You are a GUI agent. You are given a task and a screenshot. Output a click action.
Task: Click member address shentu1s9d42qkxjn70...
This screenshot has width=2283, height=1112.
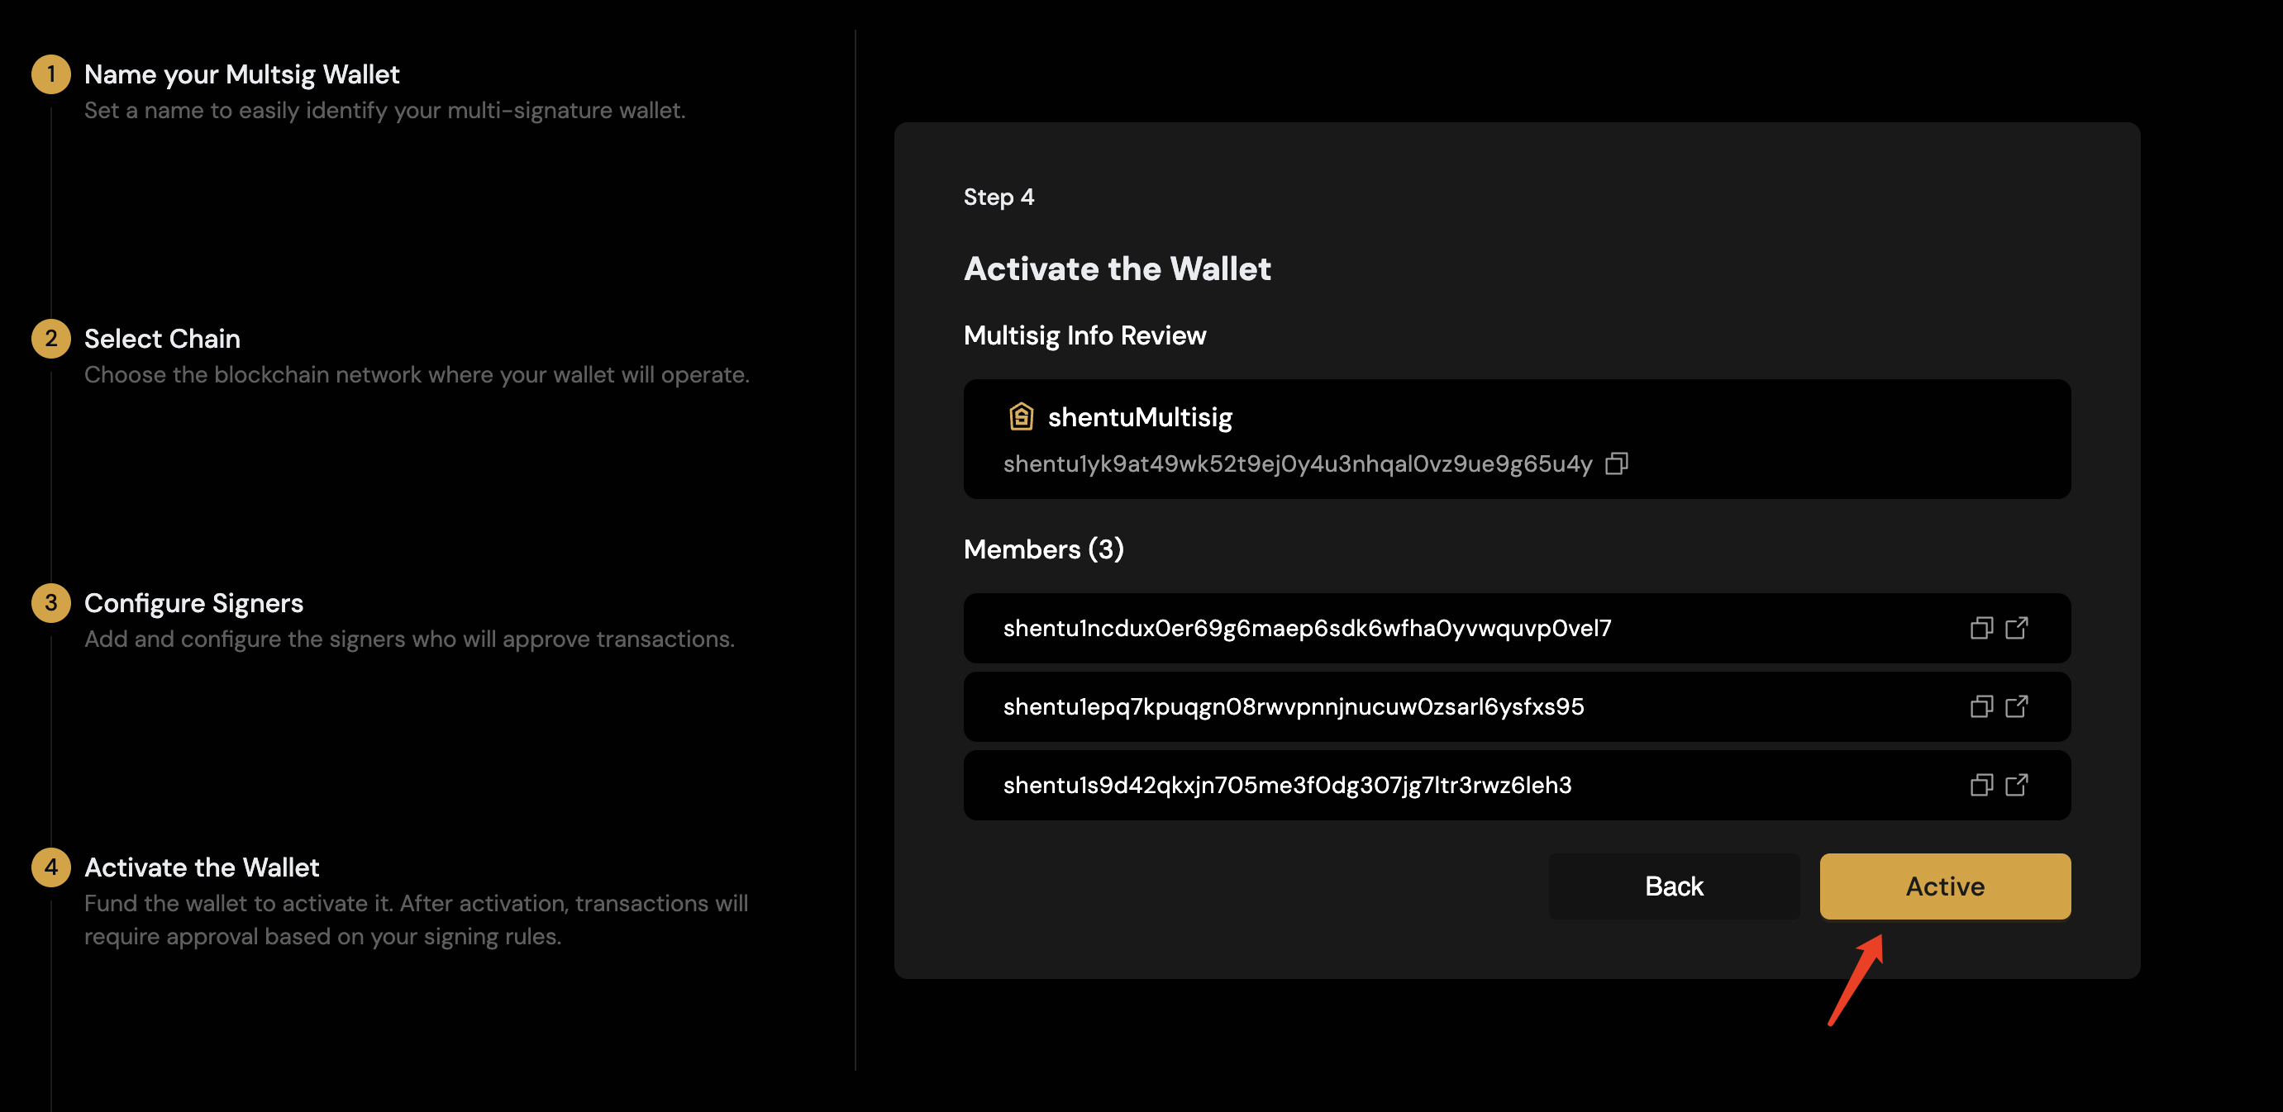tap(1287, 785)
